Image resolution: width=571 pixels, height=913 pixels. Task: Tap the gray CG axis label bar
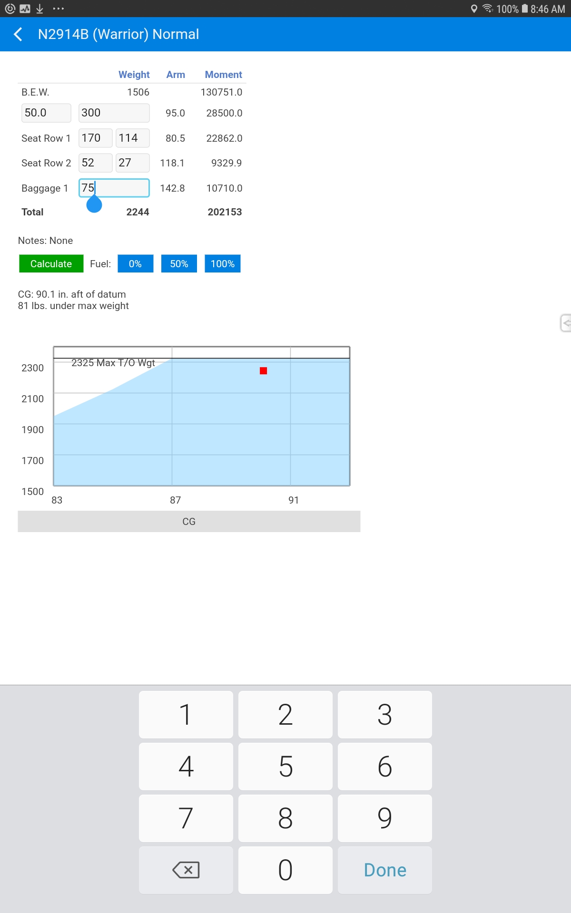189,522
